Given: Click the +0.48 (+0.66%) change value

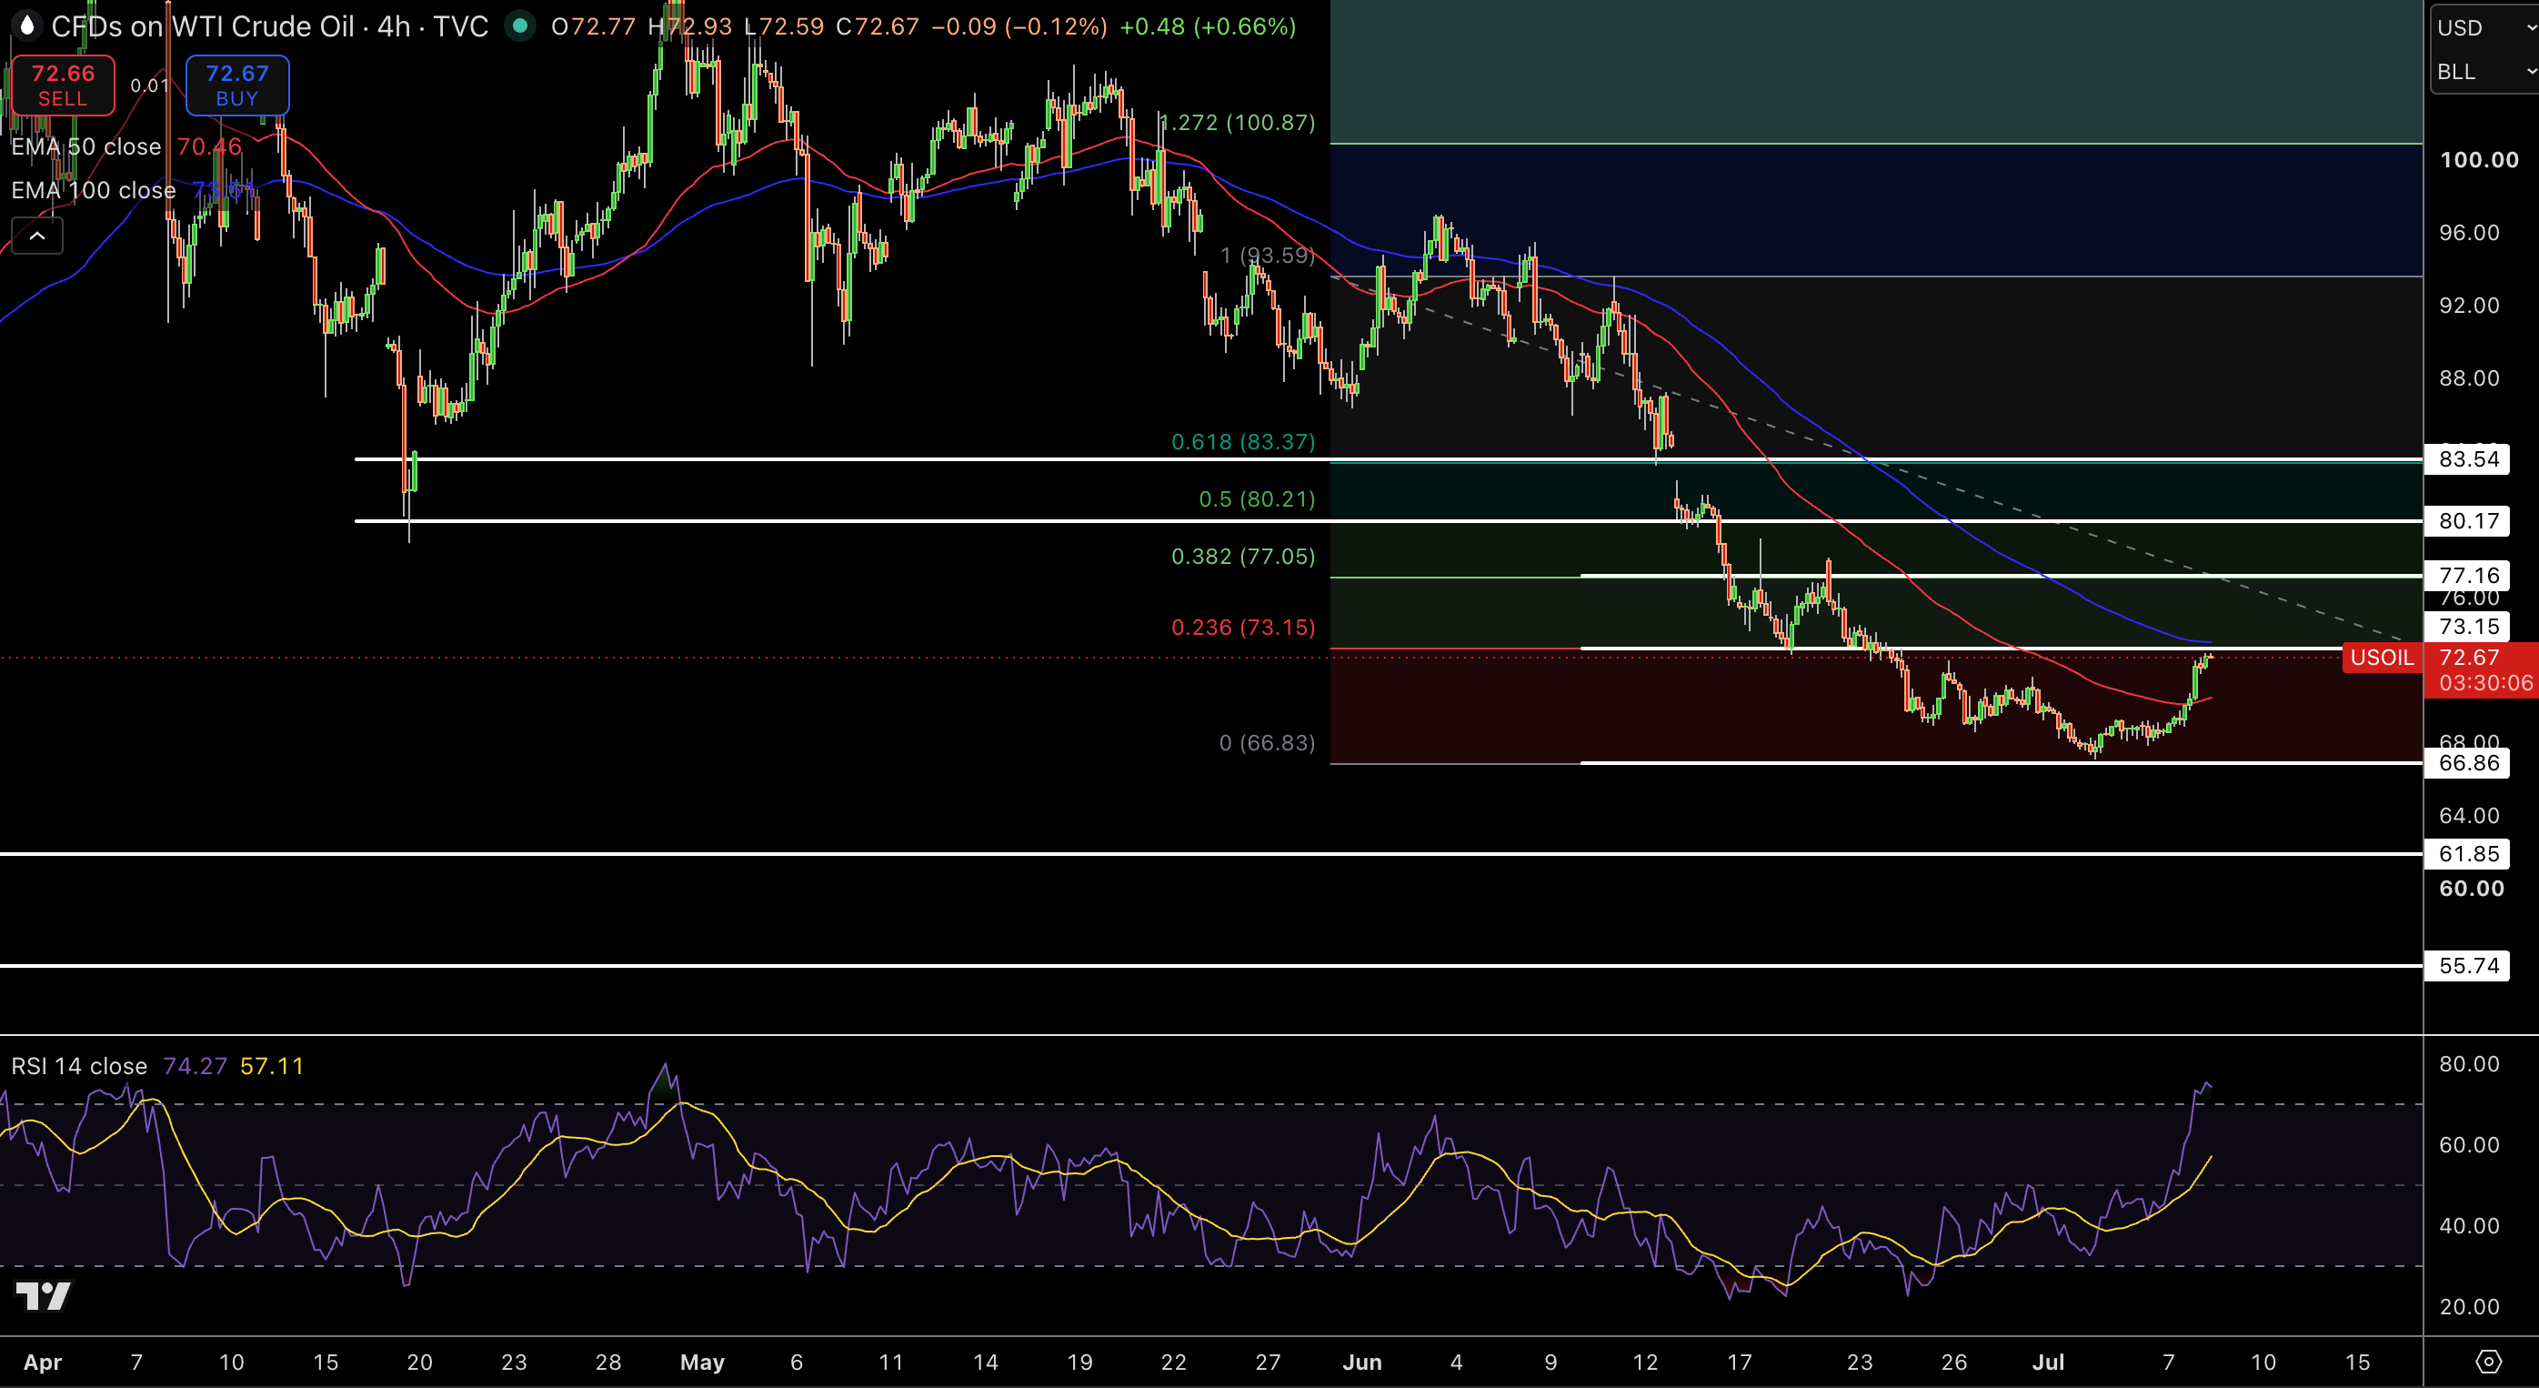Looking at the screenshot, I should pos(1208,26).
